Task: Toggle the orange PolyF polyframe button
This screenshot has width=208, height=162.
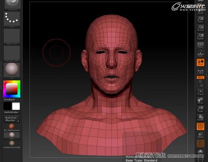Action: click(x=201, y=126)
